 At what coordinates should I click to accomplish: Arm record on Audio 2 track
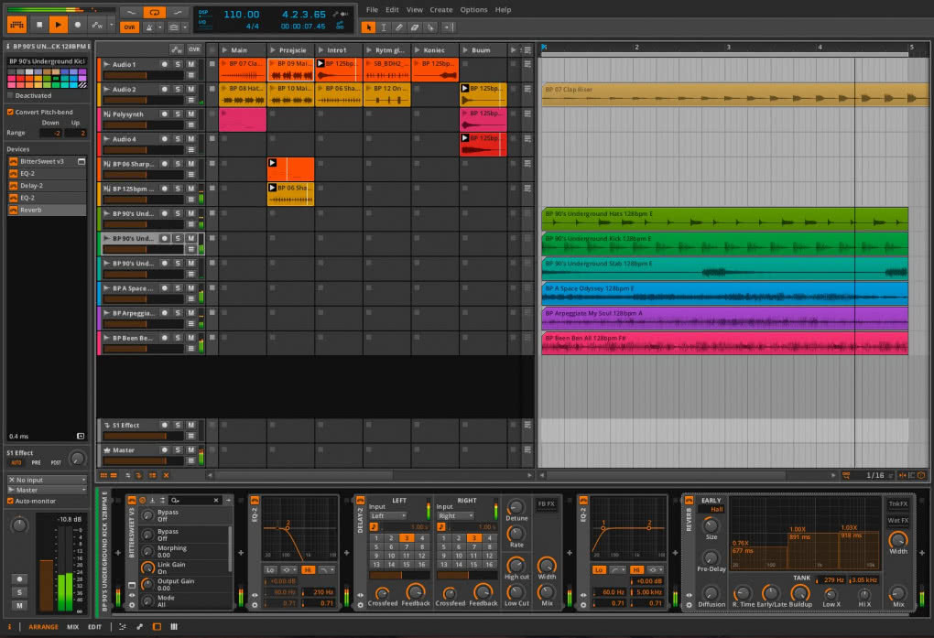point(165,90)
